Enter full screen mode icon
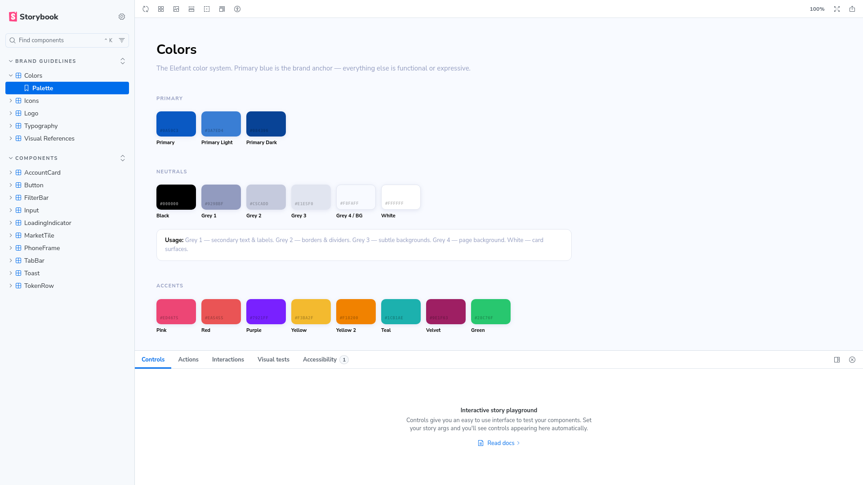 coord(837,9)
